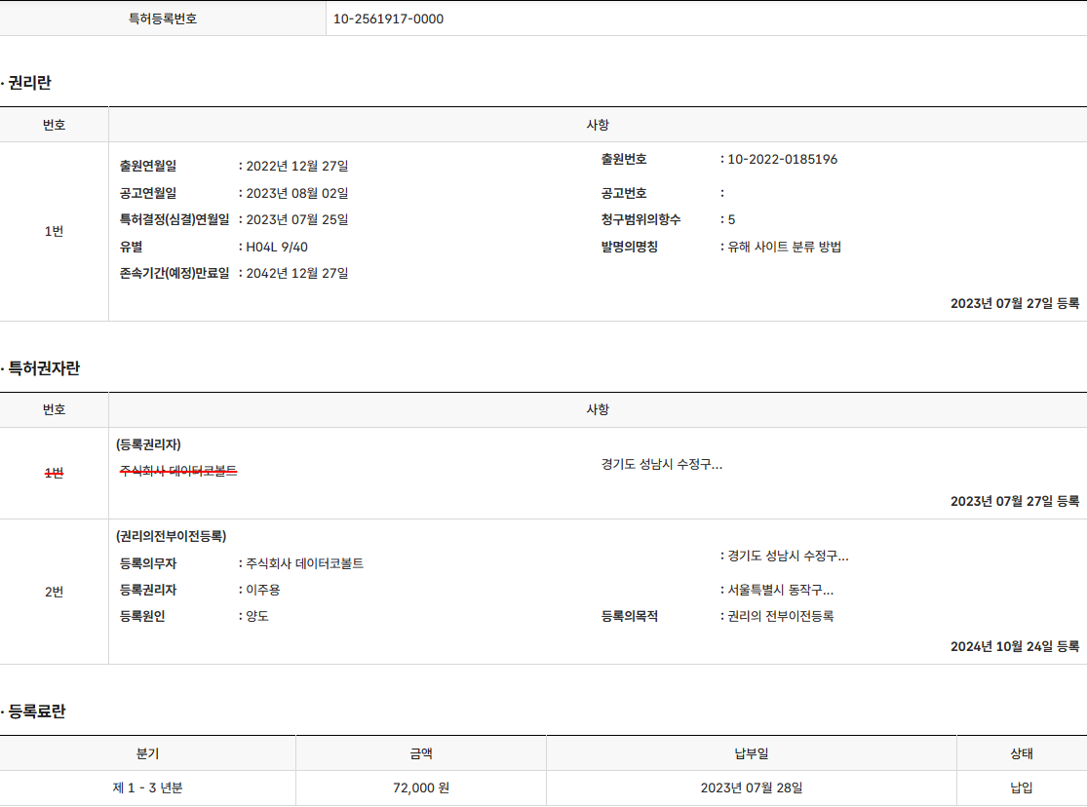Click the registration purpose 권리의 전부이전등록 value
The image size is (1087, 807).
point(780,616)
